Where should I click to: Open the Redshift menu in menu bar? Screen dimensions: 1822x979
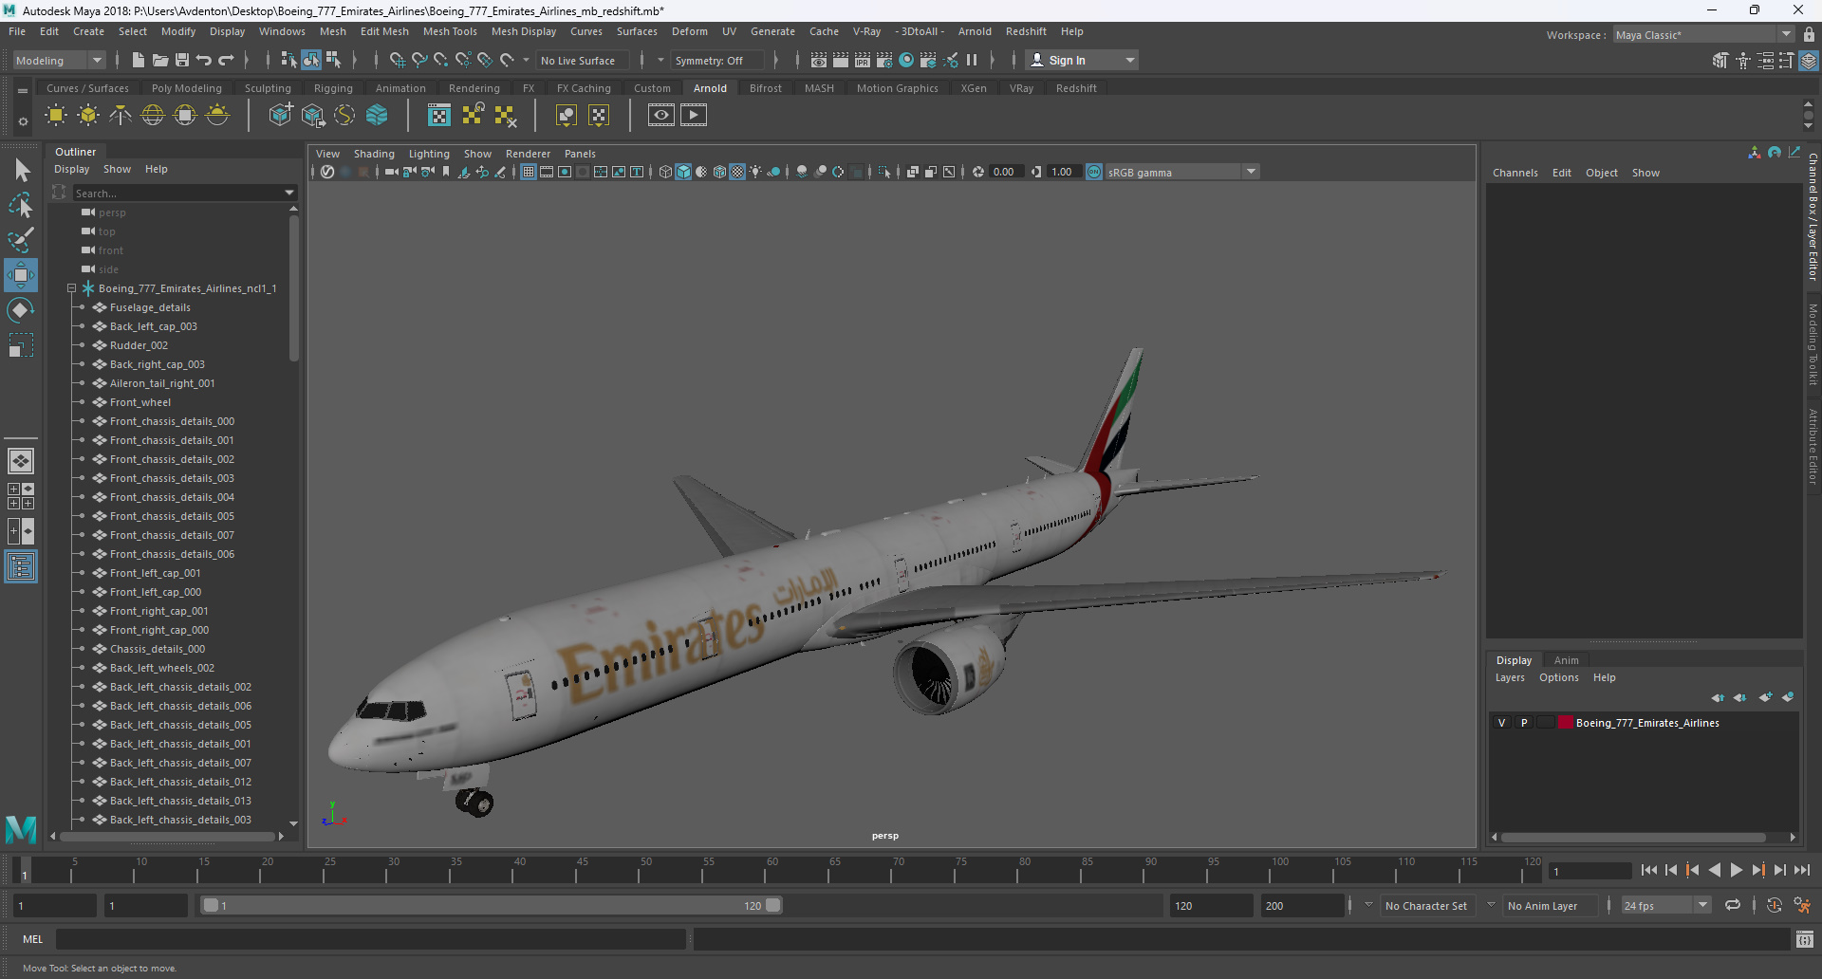click(x=1026, y=31)
